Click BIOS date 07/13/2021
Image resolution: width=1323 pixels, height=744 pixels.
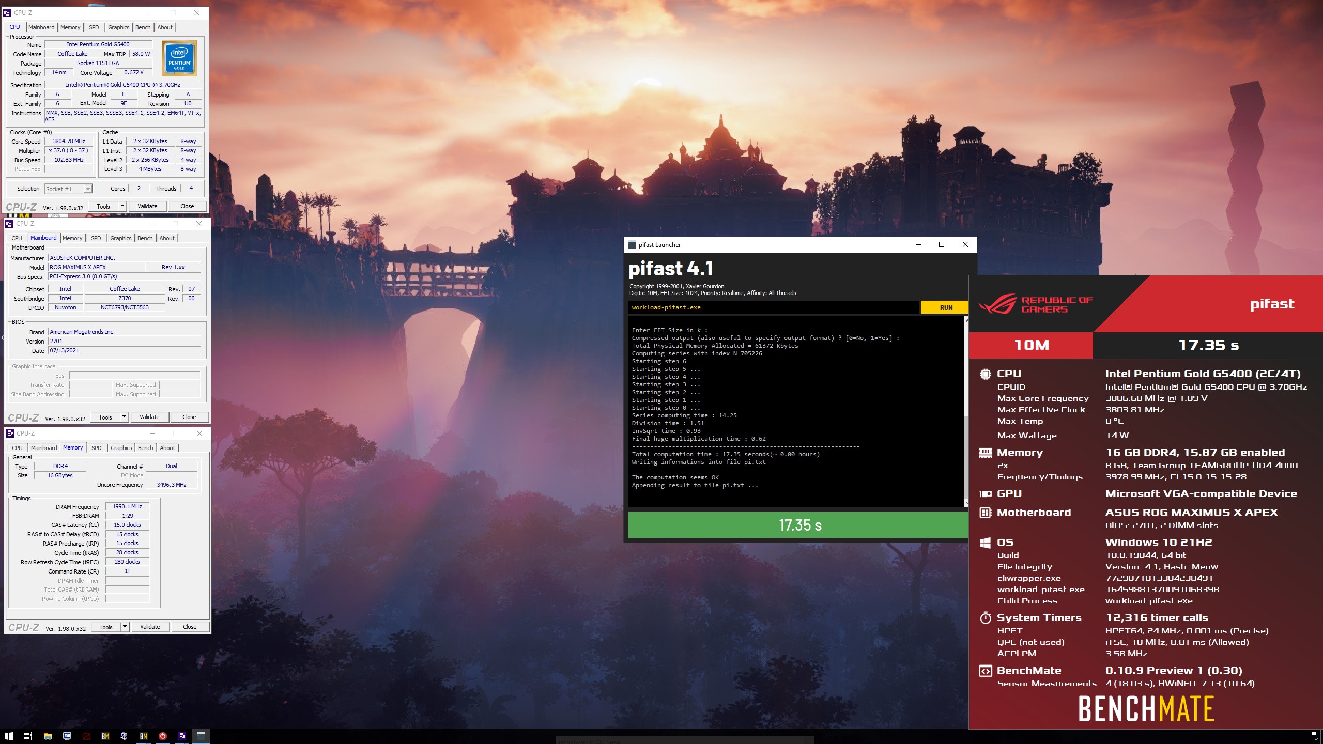point(124,350)
